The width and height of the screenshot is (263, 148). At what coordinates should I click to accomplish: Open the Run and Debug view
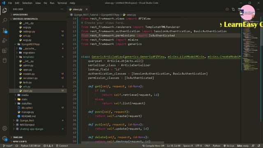point(5,40)
